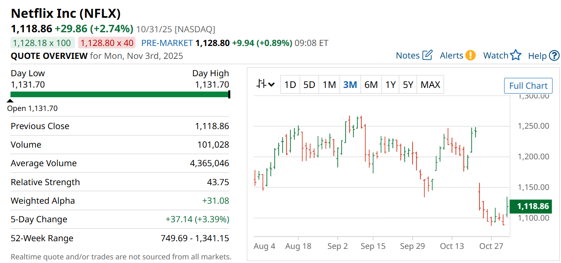Click the orange Alerts exclamation icon

pyautogui.click(x=470, y=55)
